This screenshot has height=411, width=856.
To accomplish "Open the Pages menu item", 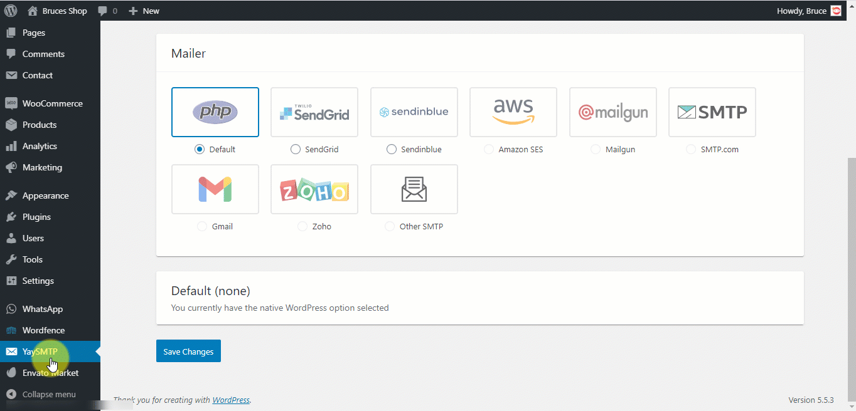I will 50,33.
